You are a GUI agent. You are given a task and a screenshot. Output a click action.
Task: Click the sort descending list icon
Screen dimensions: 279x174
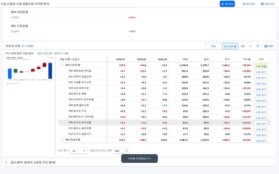click(x=243, y=46)
